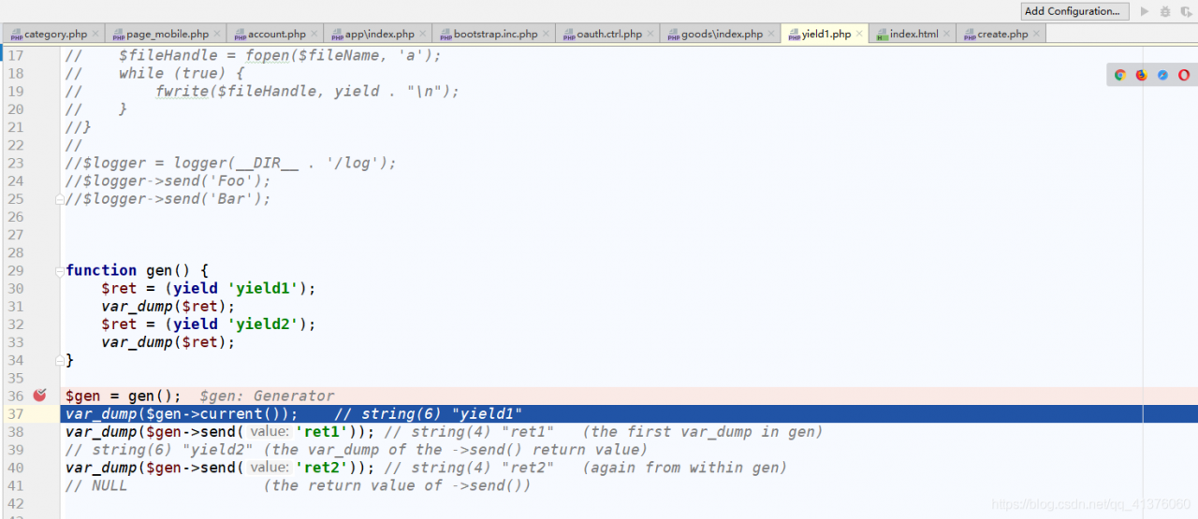Click the send('ret1') call on line 38

(220, 431)
